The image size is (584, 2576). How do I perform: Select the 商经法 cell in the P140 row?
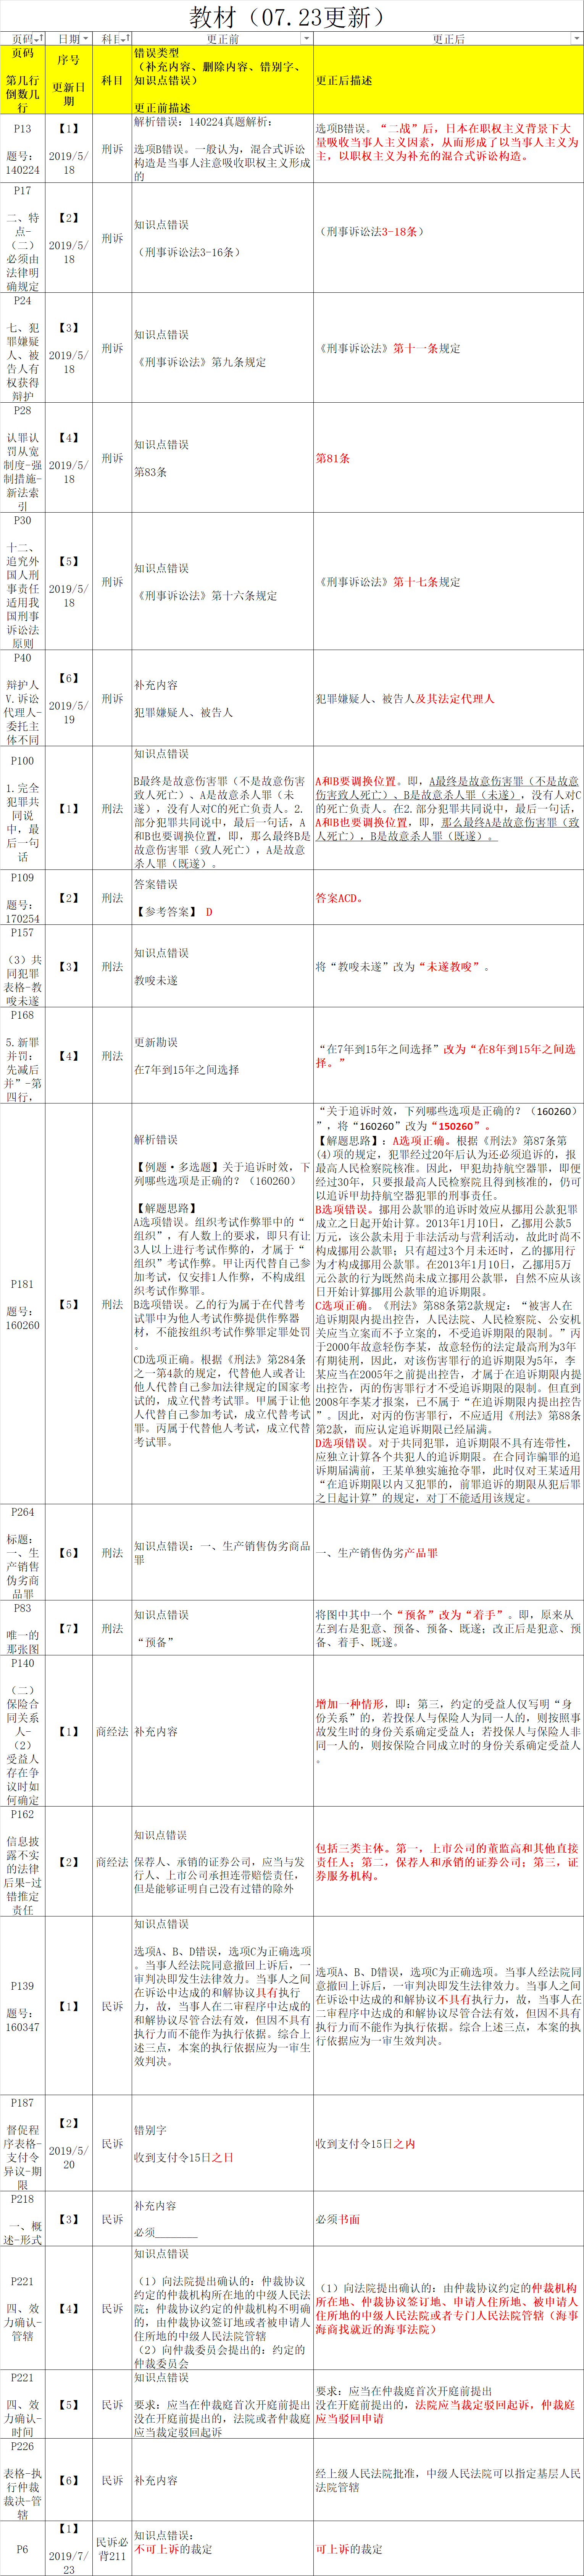[x=112, y=1731]
